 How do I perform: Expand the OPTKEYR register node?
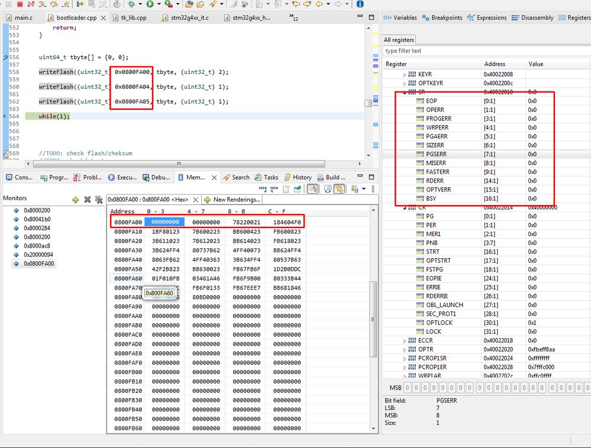405,83
